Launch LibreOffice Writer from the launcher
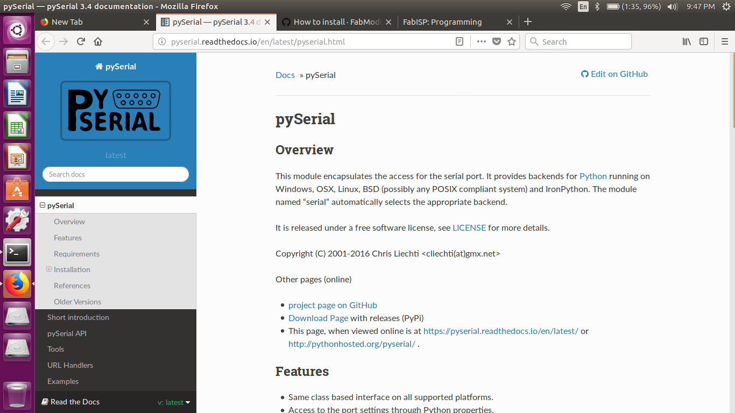735x413 pixels. pyautogui.click(x=17, y=94)
